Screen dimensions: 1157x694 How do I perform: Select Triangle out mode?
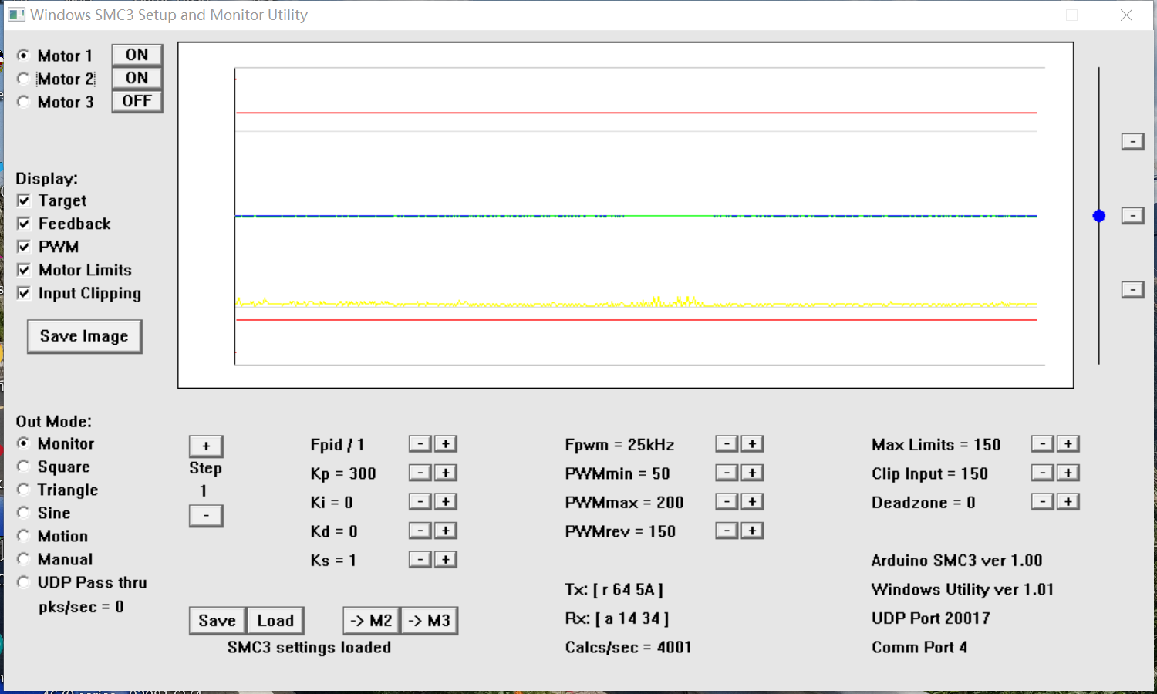click(x=24, y=490)
